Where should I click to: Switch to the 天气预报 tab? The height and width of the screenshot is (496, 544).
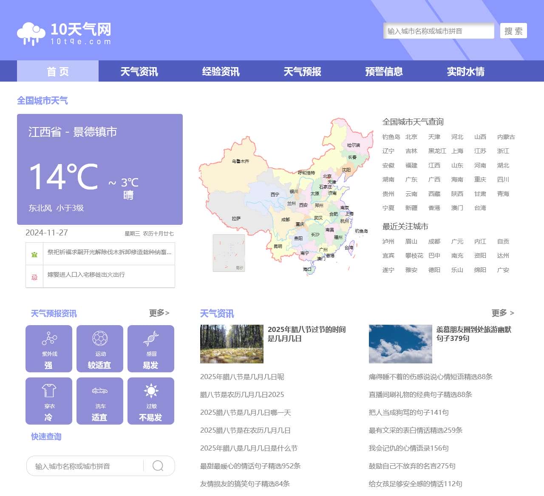(303, 71)
